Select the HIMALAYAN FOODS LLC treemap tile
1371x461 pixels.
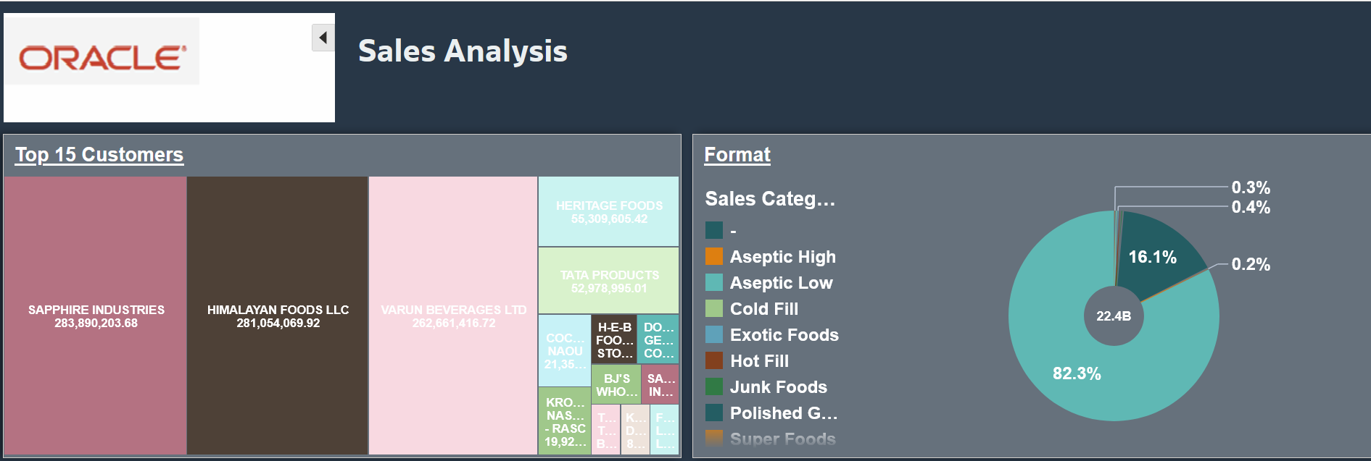click(x=278, y=316)
